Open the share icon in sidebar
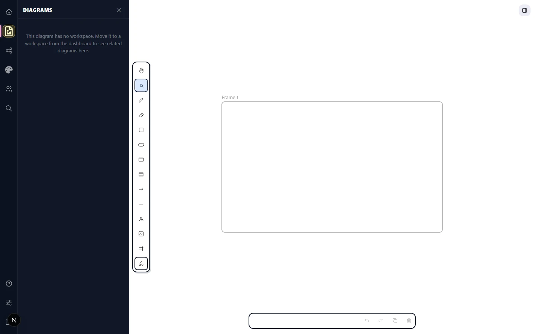 pos(9,50)
